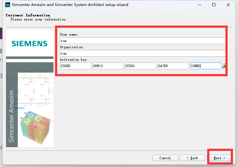Click the Back button
Image resolution: width=238 pixels, height=167 pixels.
(x=192, y=158)
